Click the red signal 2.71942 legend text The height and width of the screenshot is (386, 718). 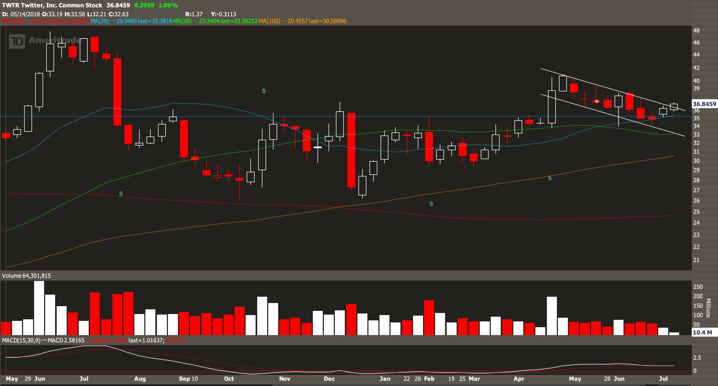pos(109,340)
